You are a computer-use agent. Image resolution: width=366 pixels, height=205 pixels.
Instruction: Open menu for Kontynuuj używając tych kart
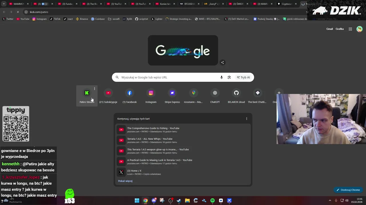(246, 119)
